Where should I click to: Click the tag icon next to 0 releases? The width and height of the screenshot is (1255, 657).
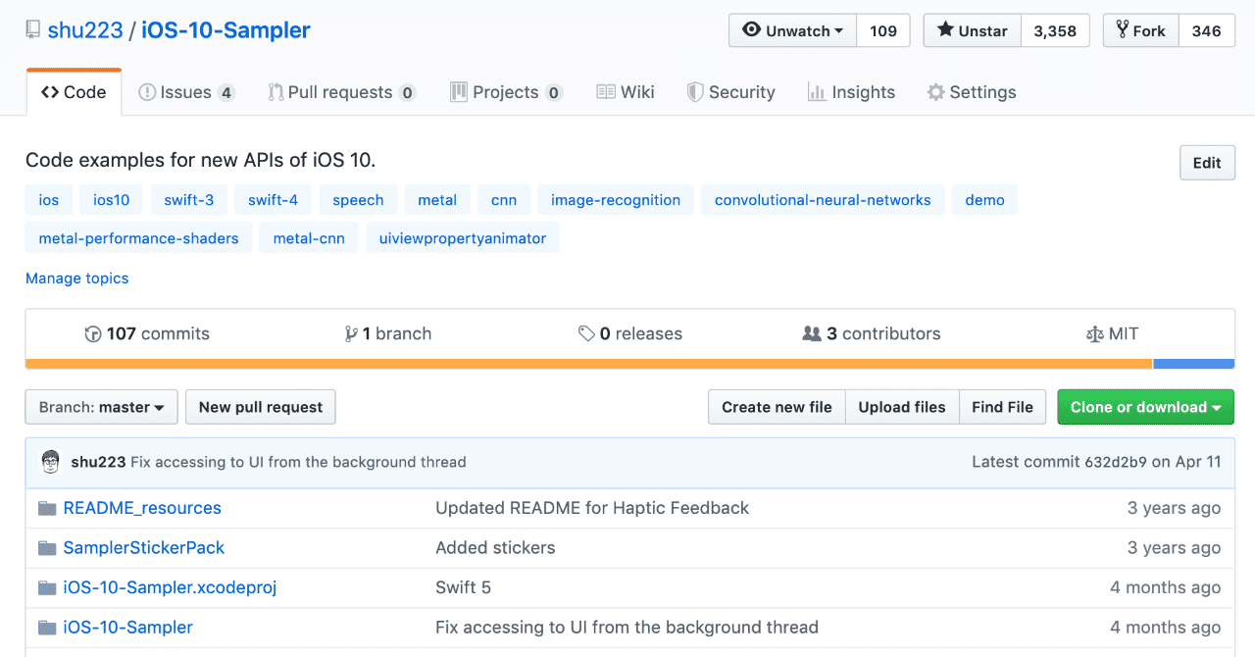(586, 334)
